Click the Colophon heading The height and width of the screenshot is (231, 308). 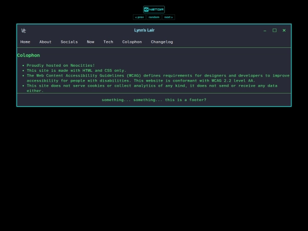pos(29,55)
